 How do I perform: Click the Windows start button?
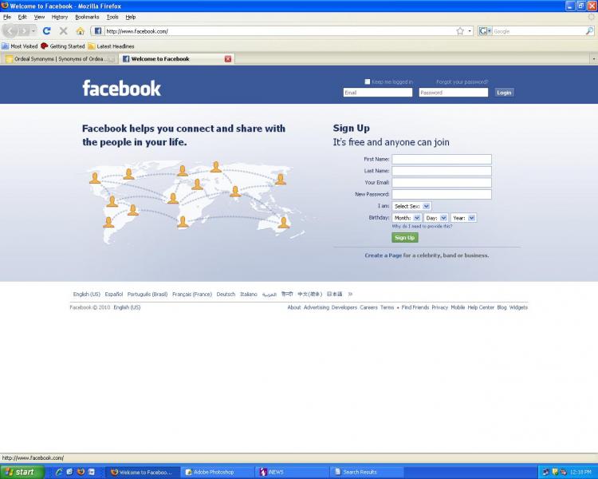pos(22,472)
